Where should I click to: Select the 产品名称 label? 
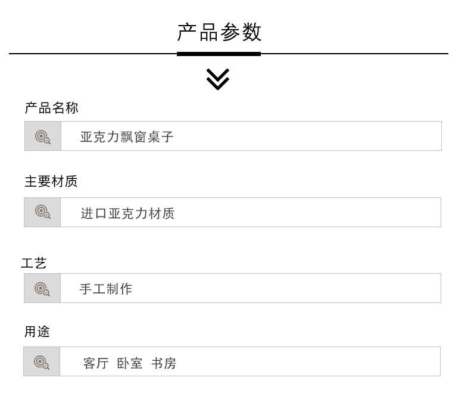coord(51,108)
